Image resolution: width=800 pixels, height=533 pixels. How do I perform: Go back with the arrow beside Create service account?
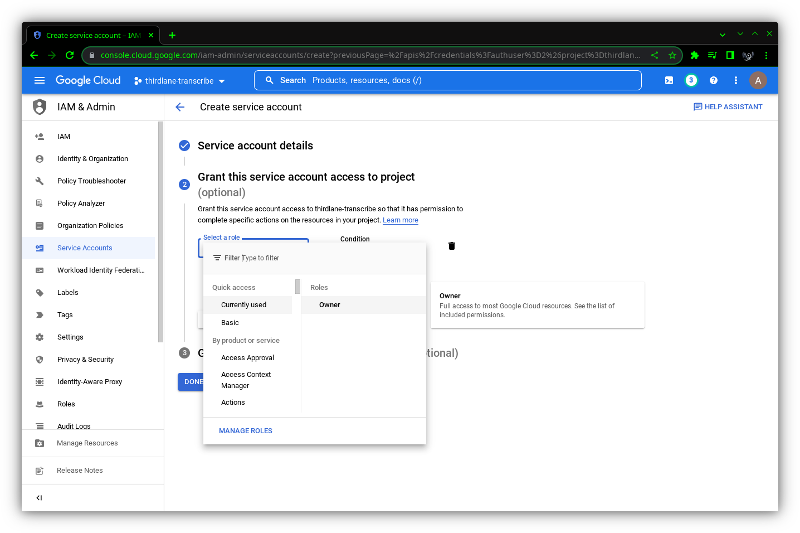coord(180,107)
